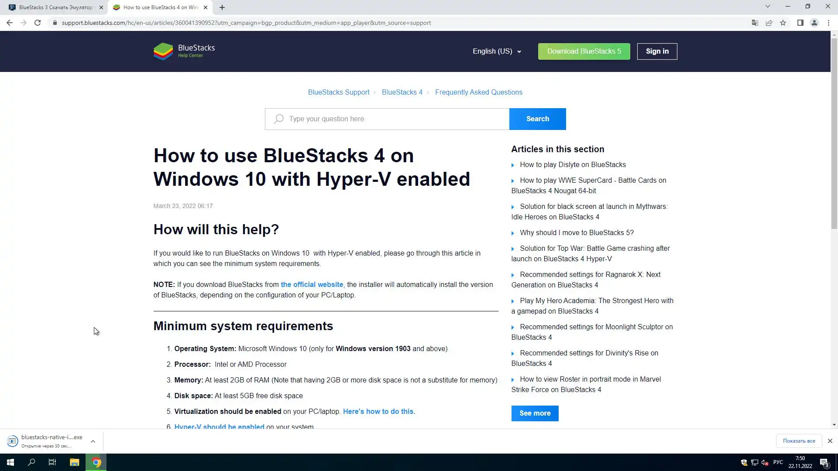This screenshot has width=838, height=471.
Task: Reload the page with refresh icon
Action: pyautogui.click(x=38, y=23)
